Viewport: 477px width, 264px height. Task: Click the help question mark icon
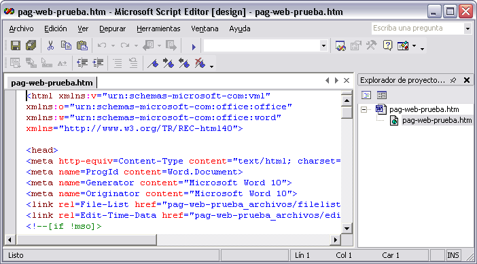click(x=387, y=46)
